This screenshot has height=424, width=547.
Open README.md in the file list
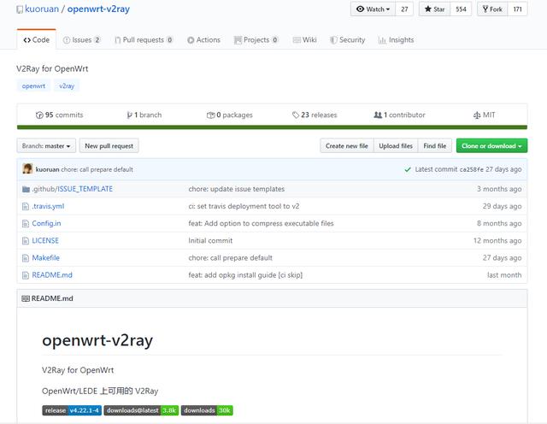coord(52,275)
